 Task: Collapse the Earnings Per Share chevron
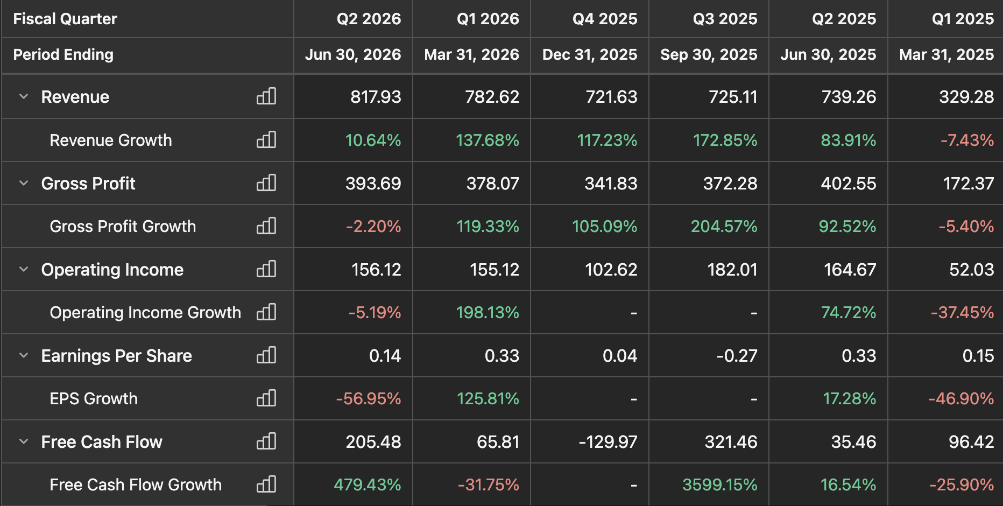pyautogui.click(x=24, y=355)
